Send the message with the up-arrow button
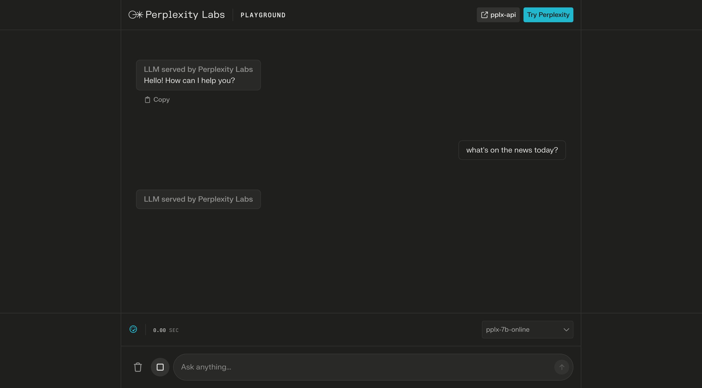 pyautogui.click(x=562, y=367)
